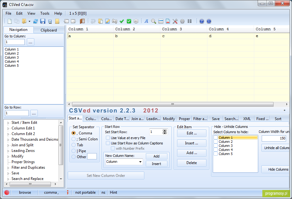292x199 pixels.
Task: Open a file with the folder toolbar icon
Action: tap(24, 21)
